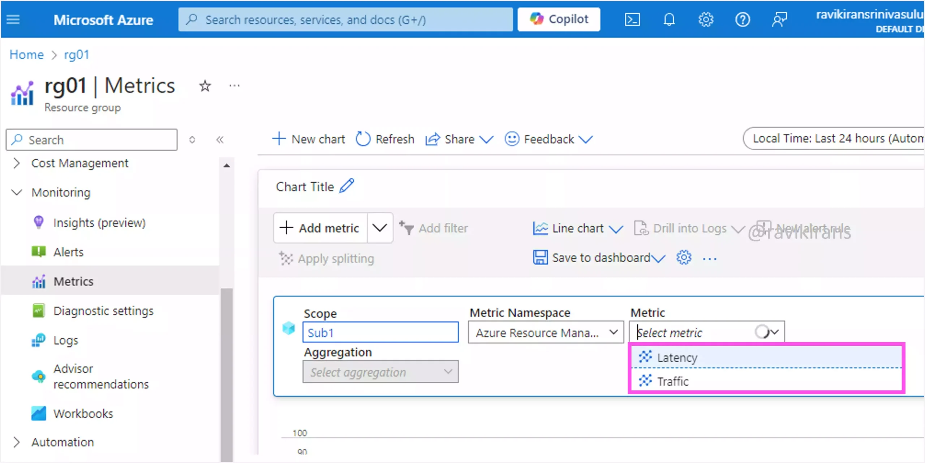Open the Local Time range picker
This screenshot has height=463, width=925.
coord(834,139)
